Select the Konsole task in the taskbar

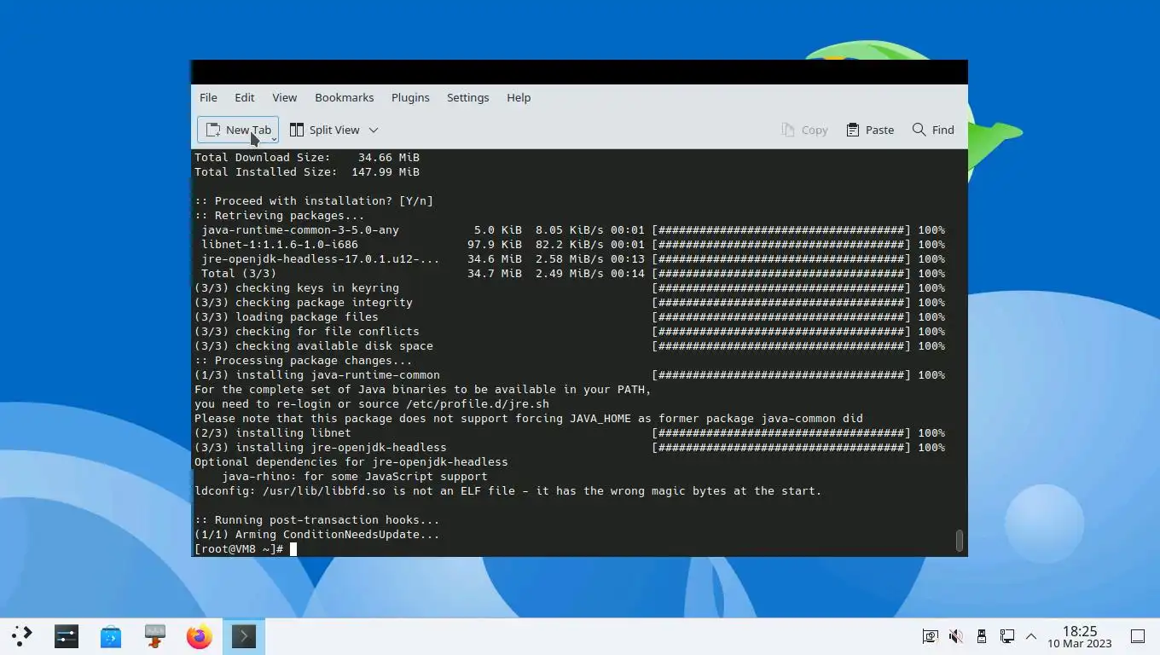(x=244, y=635)
